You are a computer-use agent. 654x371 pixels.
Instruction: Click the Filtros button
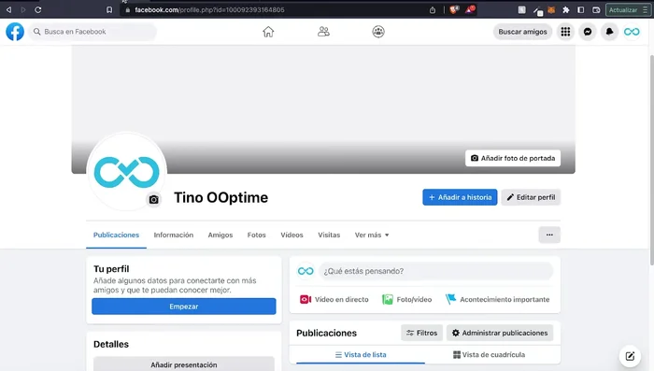coord(421,333)
